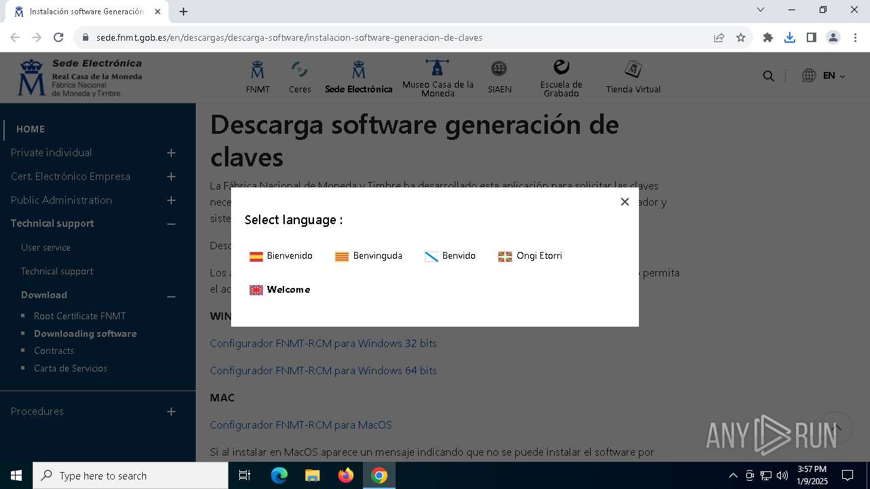Close the Select language dialog

625,202
